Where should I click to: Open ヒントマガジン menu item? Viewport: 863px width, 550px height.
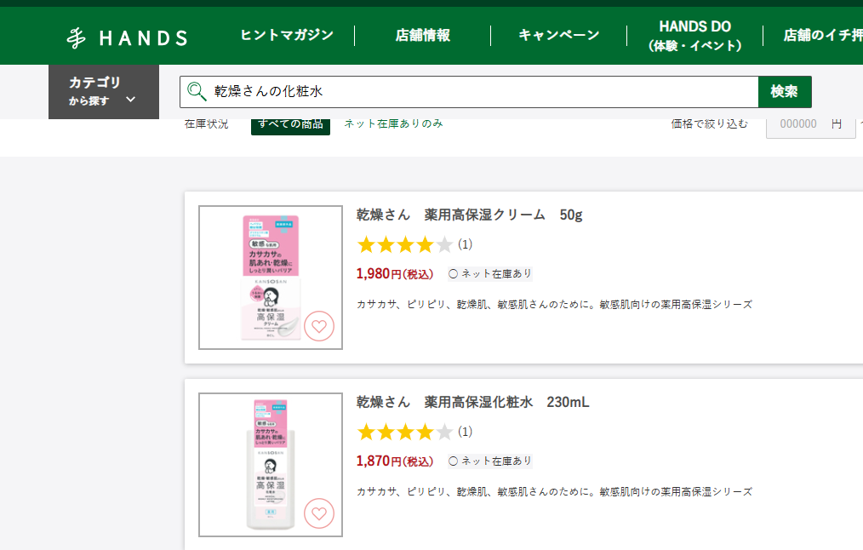[287, 35]
